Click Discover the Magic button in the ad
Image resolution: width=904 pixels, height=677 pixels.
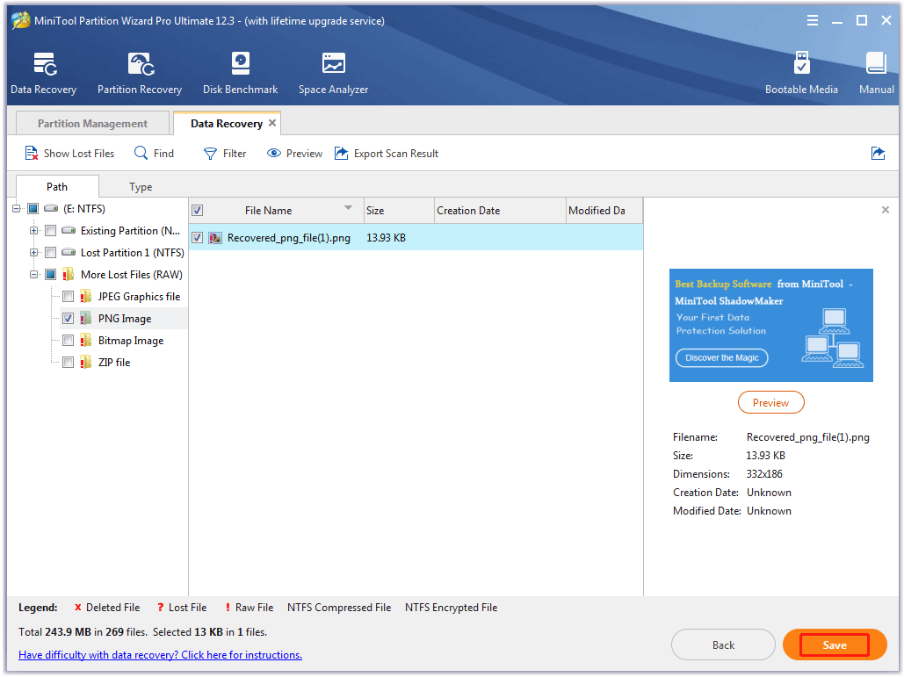point(722,357)
